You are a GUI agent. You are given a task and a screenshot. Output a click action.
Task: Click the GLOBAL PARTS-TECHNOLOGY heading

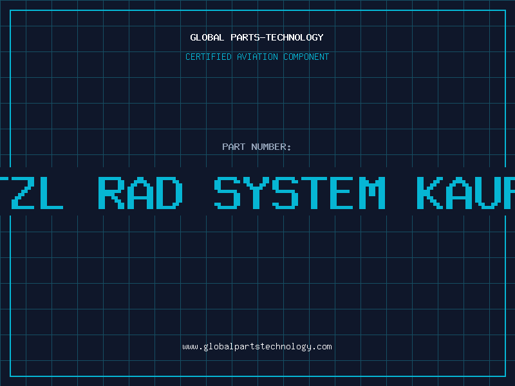(x=257, y=37)
